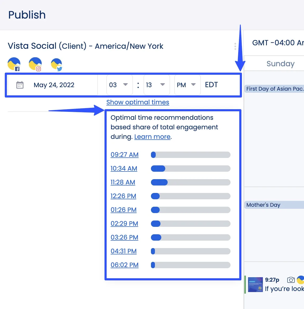Viewport: 304px width, 309px height.
Task: Click the camera icon on the 9:27p post
Action: (291, 280)
